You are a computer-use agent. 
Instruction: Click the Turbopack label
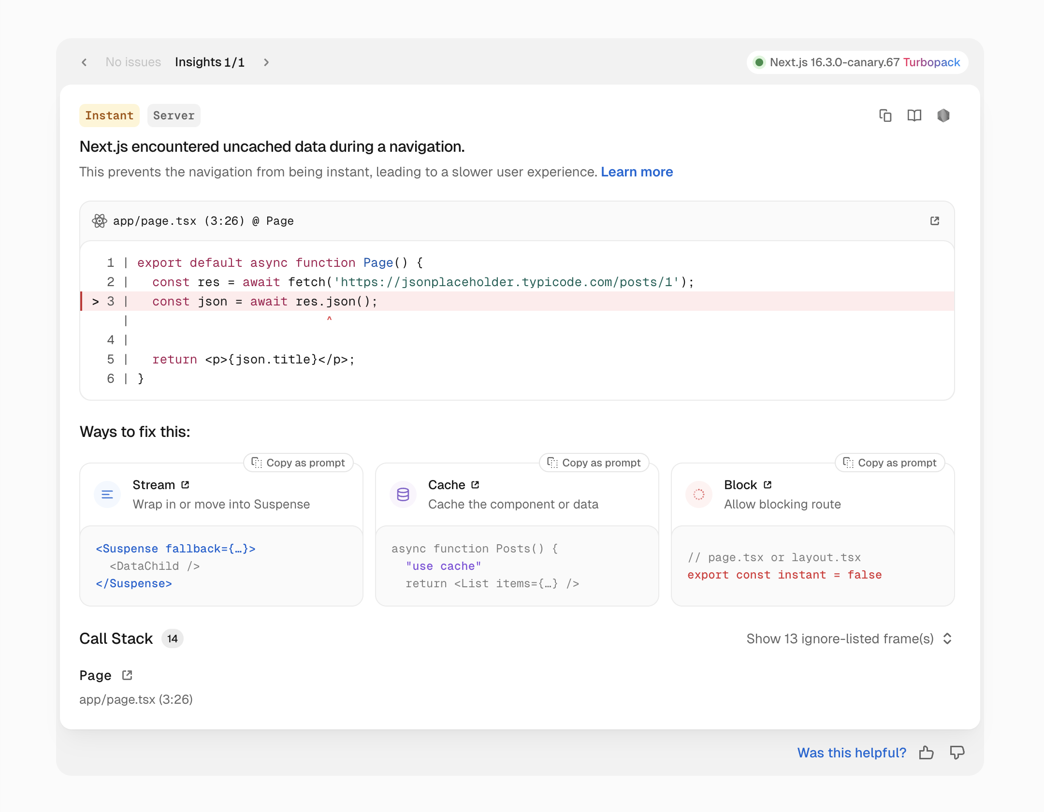[x=931, y=62]
